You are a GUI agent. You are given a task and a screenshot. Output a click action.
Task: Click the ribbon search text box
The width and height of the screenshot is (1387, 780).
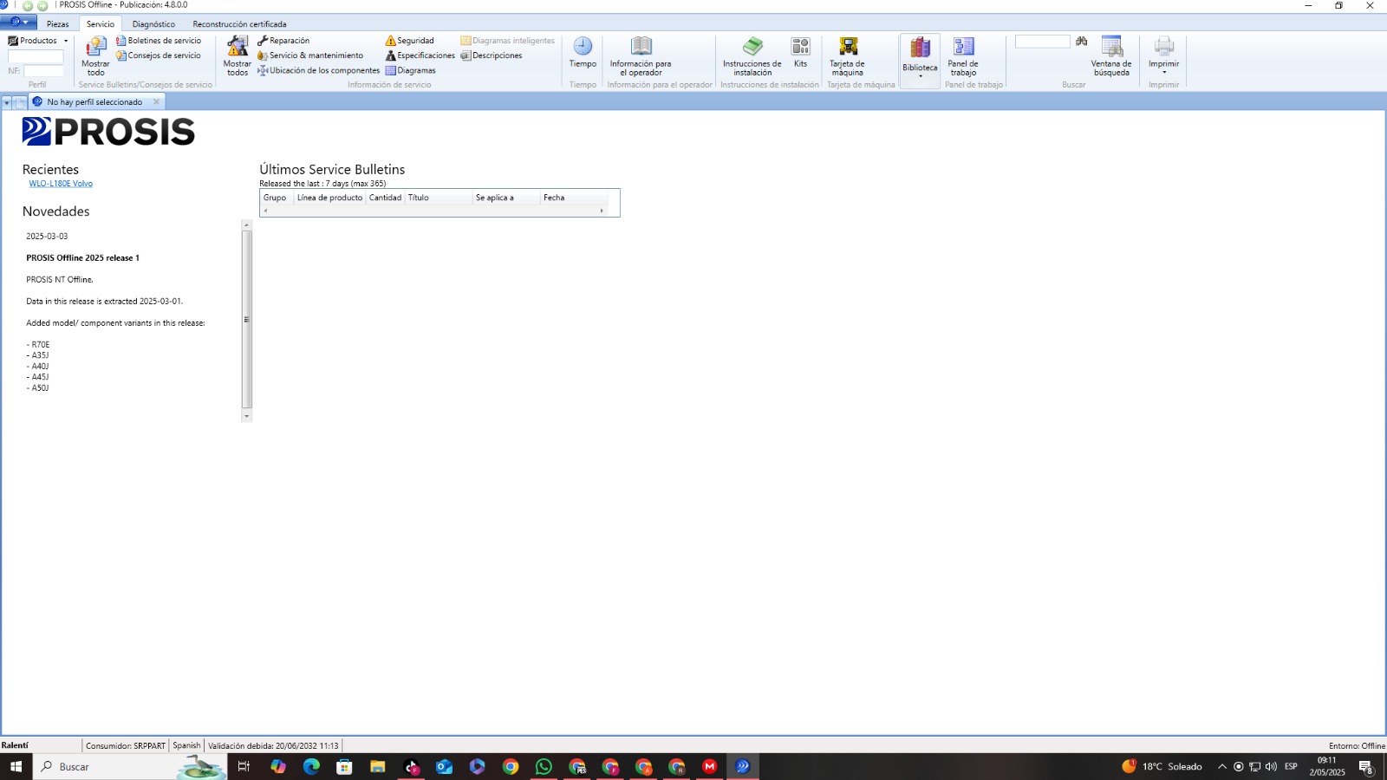pyautogui.click(x=1043, y=42)
